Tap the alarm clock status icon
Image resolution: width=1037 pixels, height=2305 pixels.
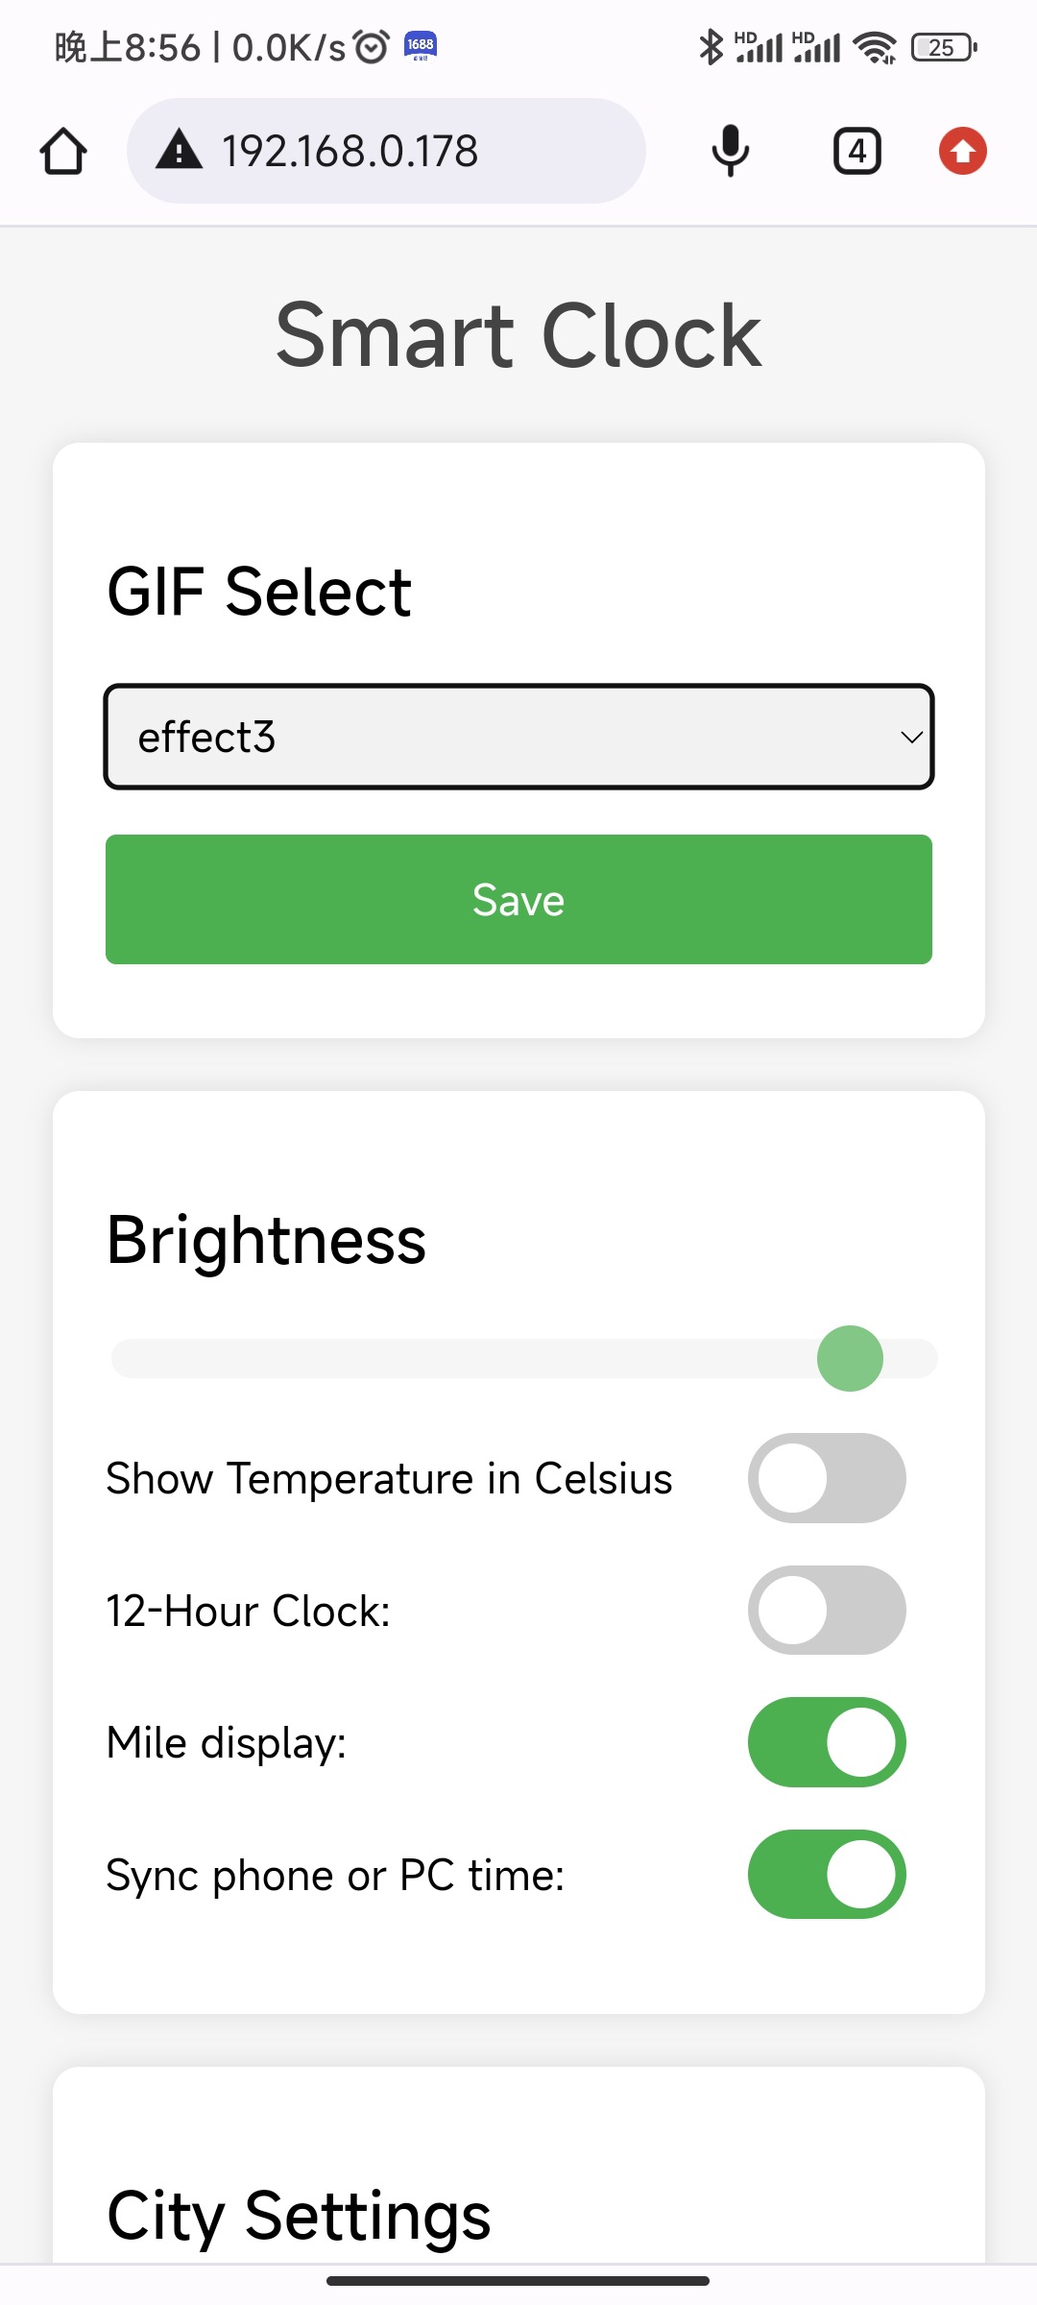click(372, 46)
